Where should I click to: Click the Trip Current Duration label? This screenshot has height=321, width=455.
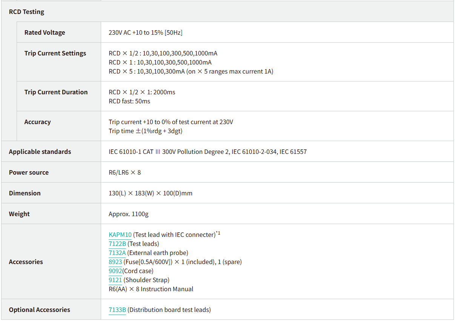(x=56, y=92)
